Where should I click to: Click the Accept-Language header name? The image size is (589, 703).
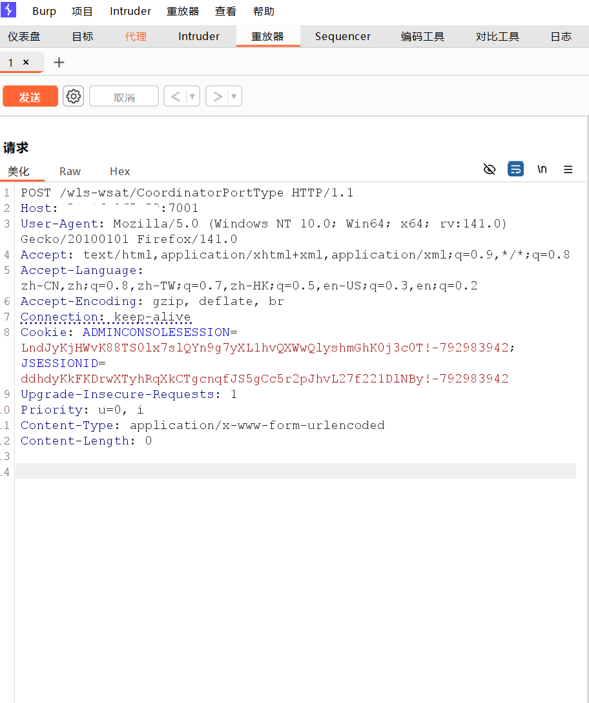pyautogui.click(x=78, y=270)
